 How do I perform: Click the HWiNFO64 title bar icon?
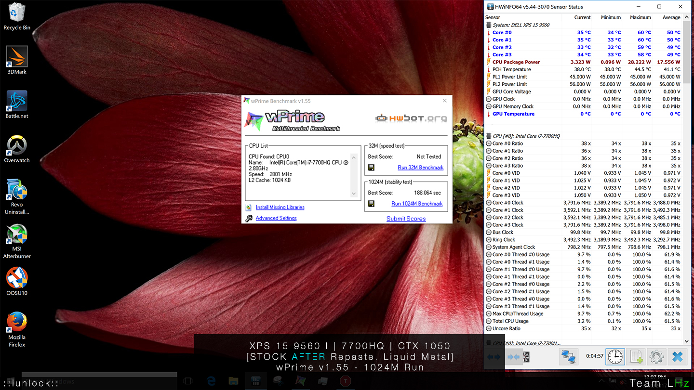point(490,7)
